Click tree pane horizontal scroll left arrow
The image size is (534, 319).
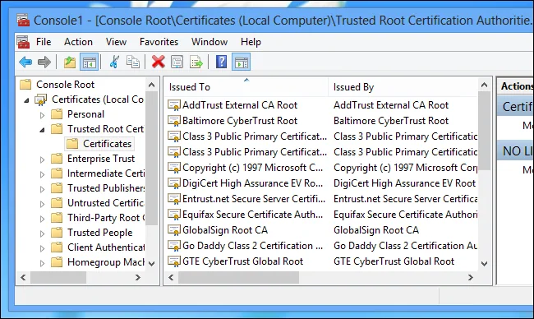[23, 277]
